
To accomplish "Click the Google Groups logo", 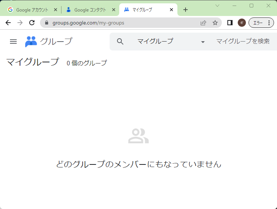I will pyautogui.click(x=31, y=42).
